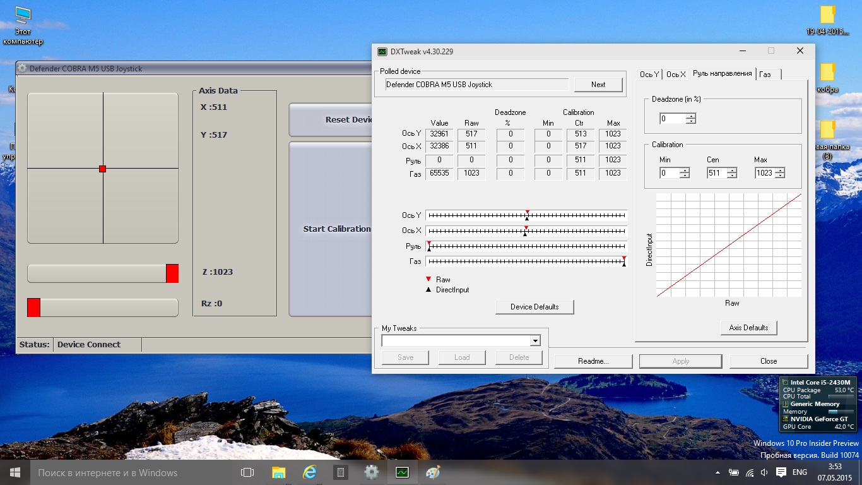Click the Rz axis red slider thumb
The height and width of the screenshot is (485, 862).
(x=33, y=308)
